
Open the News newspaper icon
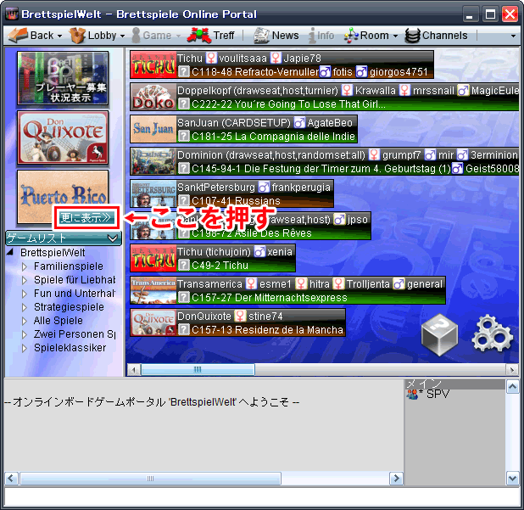point(261,35)
